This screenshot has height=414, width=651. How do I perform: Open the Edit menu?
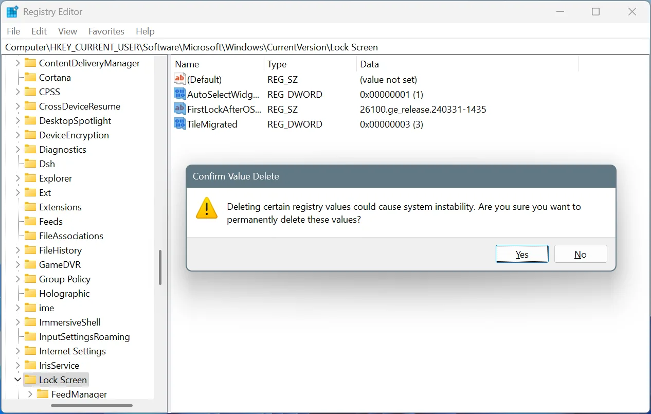point(39,31)
